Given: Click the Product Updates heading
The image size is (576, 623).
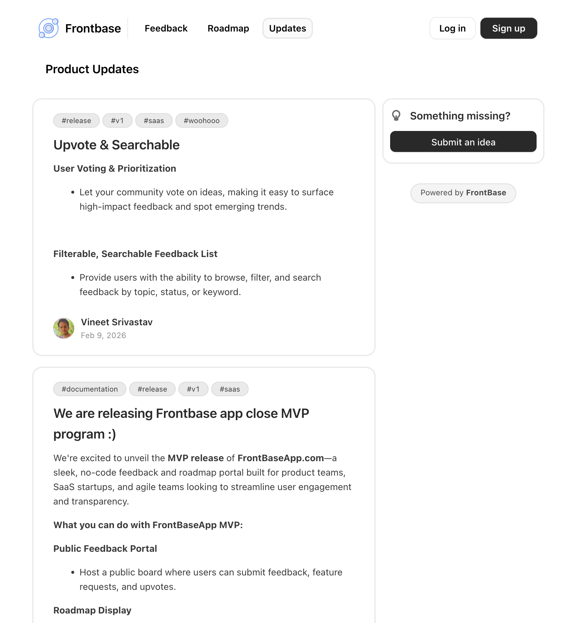Looking at the screenshot, I should pos(92,69).
